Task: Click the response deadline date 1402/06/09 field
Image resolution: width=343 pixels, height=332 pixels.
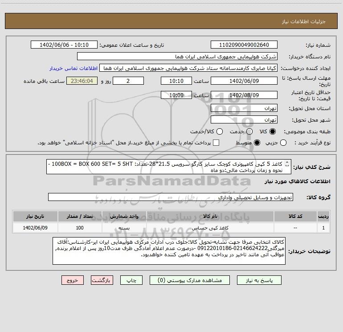Action: point(244,81)
